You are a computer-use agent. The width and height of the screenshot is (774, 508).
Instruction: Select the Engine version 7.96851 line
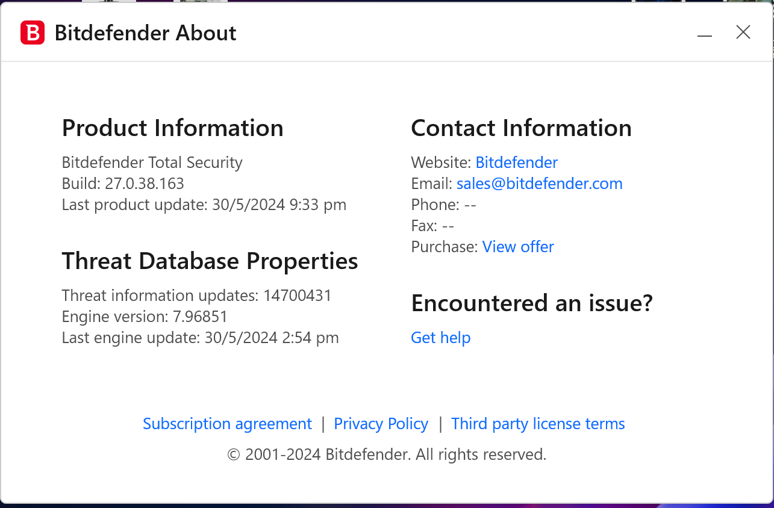(145, 317)
